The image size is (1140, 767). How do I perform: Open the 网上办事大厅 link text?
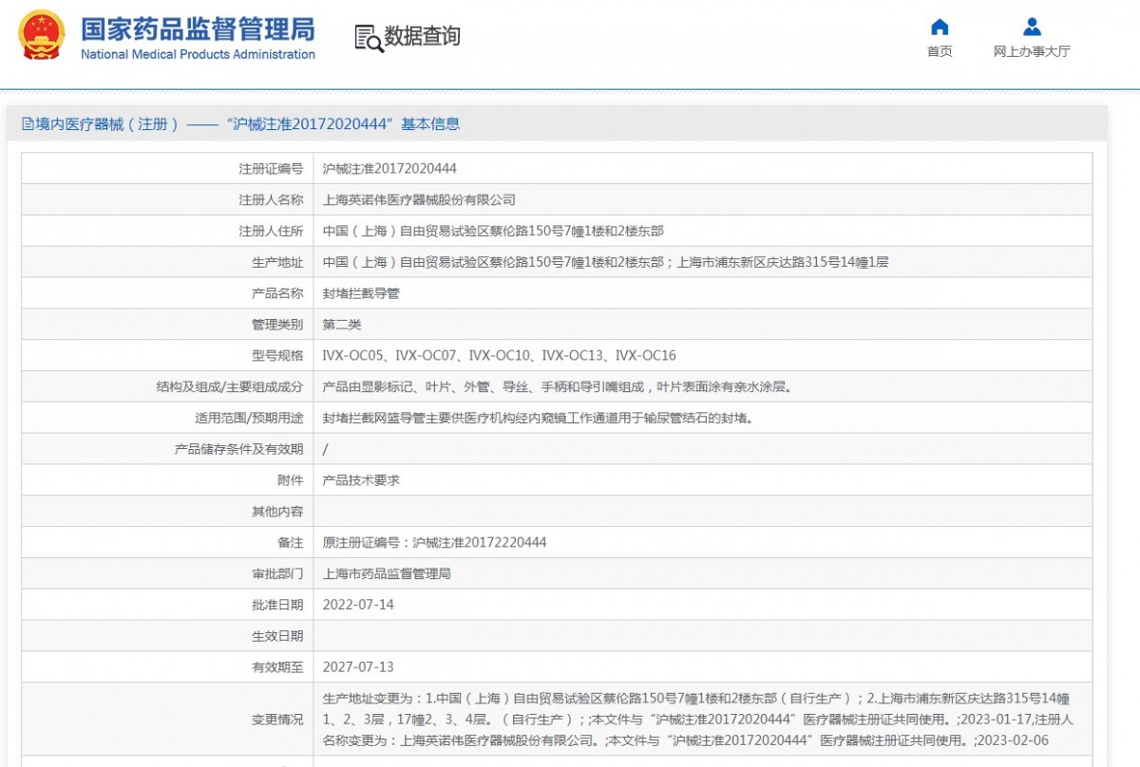1032,51
